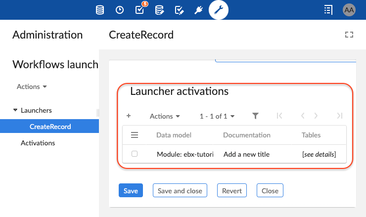This screenshot has height=217, width=366.
Task: Open the clipboard check icon
Action: coord(180,9)
